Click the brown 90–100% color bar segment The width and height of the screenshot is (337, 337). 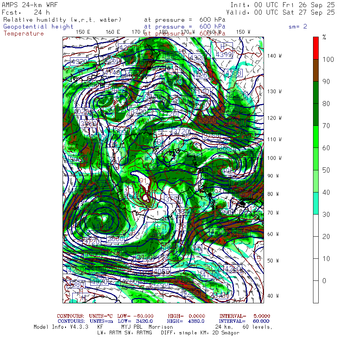(316, 70)
